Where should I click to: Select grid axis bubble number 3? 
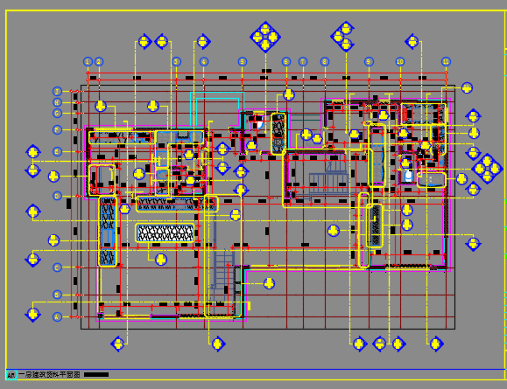tap(176, 62)
